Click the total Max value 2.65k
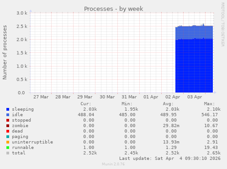Image resolution: width=227 pixels, height=169 pixels. [214, 153]
